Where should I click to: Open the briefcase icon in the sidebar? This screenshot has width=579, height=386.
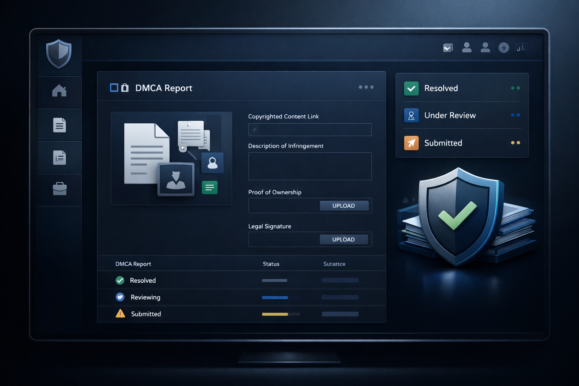(60, 189)
